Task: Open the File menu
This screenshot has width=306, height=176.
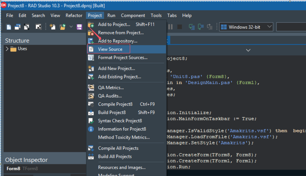Action: pyautogui.click(x=10, y=15)
